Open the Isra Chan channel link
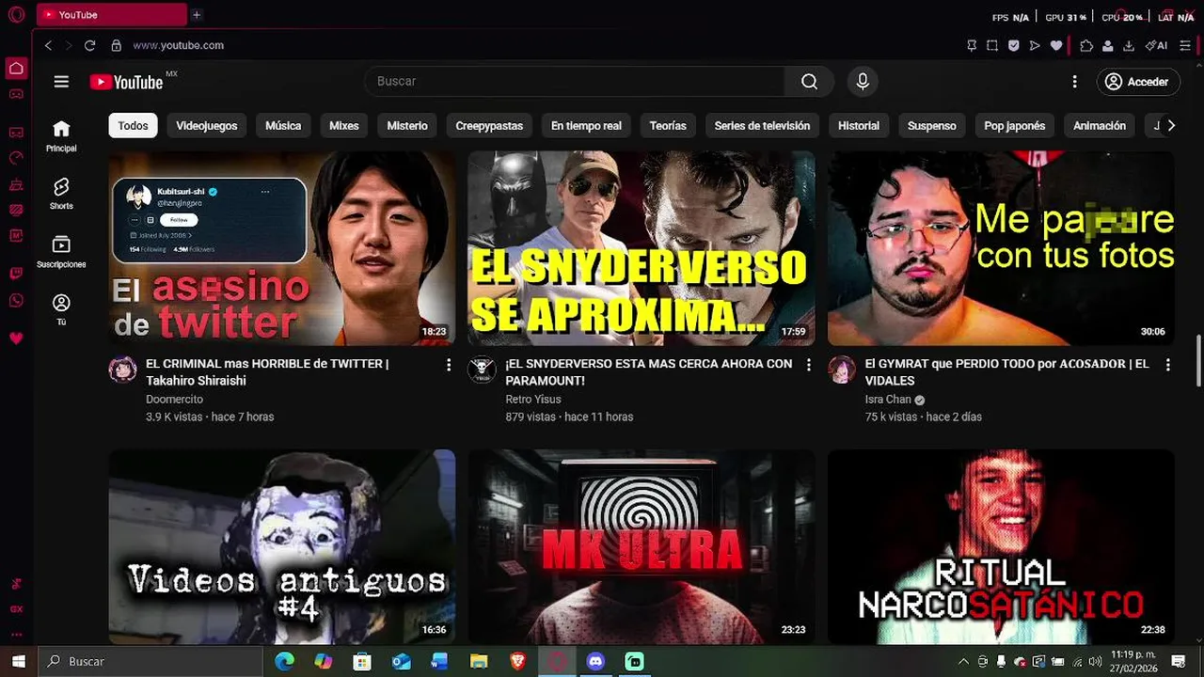This screenshot has height=677, width=1204. (x=888, y=400)
